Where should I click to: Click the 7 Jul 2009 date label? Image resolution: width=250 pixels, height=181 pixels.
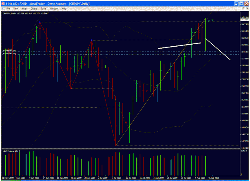(x=116, y=178)
